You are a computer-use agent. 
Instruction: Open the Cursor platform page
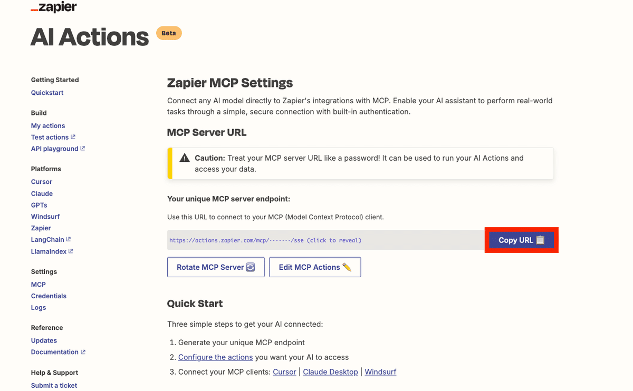click(x=41, y=181)
